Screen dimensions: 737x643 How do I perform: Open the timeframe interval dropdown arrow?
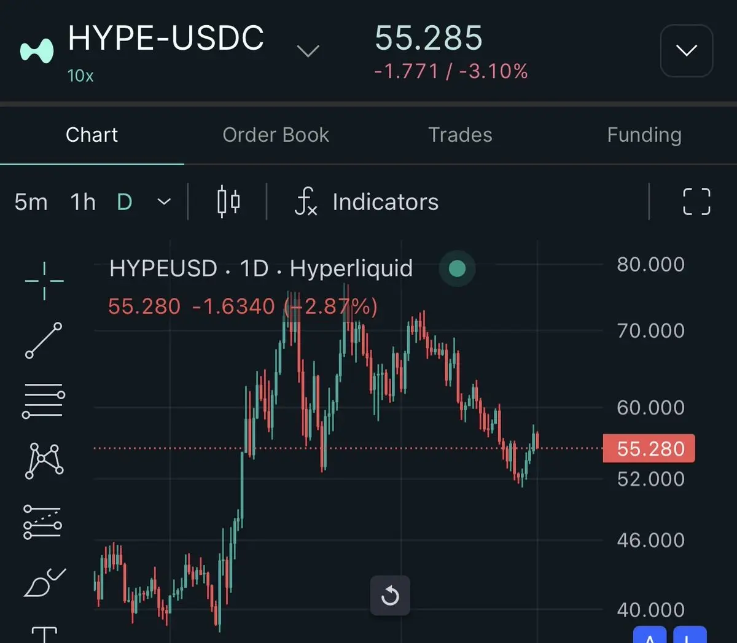coord(164,201)
